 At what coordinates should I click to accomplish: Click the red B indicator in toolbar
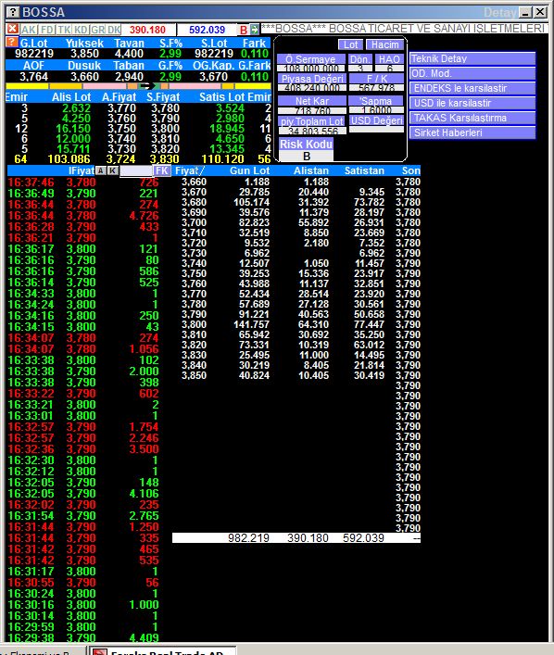click(243, 30)
